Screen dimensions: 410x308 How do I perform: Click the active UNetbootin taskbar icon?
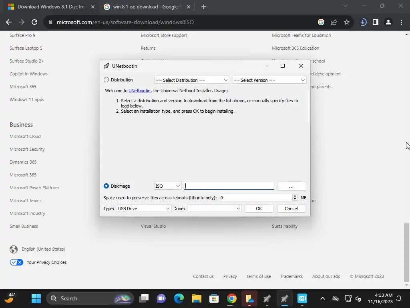point(285,298)
